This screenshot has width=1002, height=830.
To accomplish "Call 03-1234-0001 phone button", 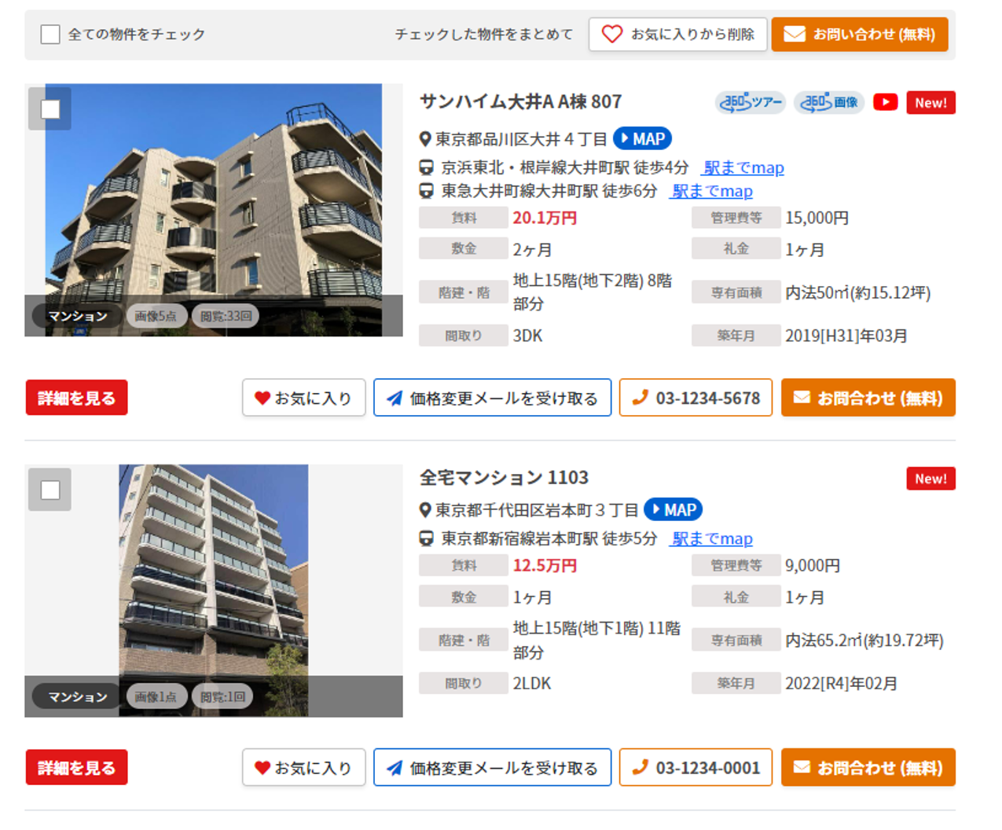I will tap(696, 768).
